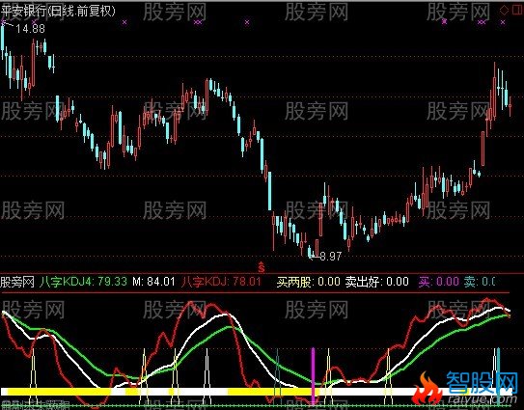The width and height of the screenshot is (524, 410).
Task: Select the 平安银行(日线.前复权) chart title
Action: 58,11
